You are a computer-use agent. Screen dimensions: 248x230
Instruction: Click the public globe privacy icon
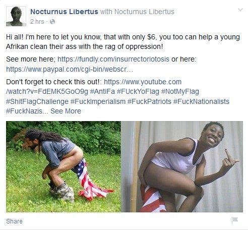click(x=52, y=22)
